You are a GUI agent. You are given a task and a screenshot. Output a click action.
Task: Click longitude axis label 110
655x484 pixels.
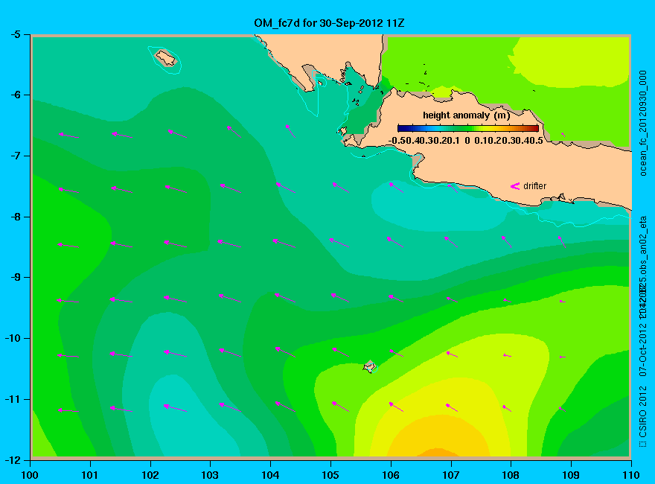631,475
